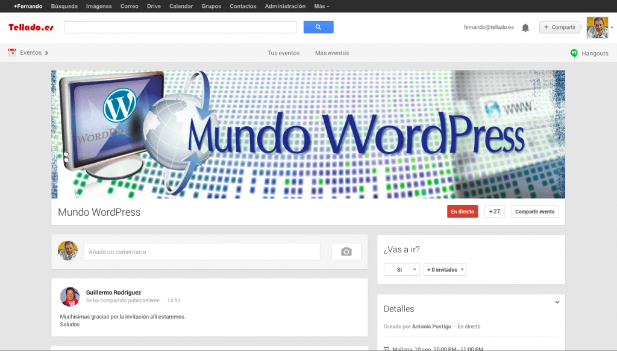Open Administración in the top bar
This screenshot has width=617, height=351.
285,6
